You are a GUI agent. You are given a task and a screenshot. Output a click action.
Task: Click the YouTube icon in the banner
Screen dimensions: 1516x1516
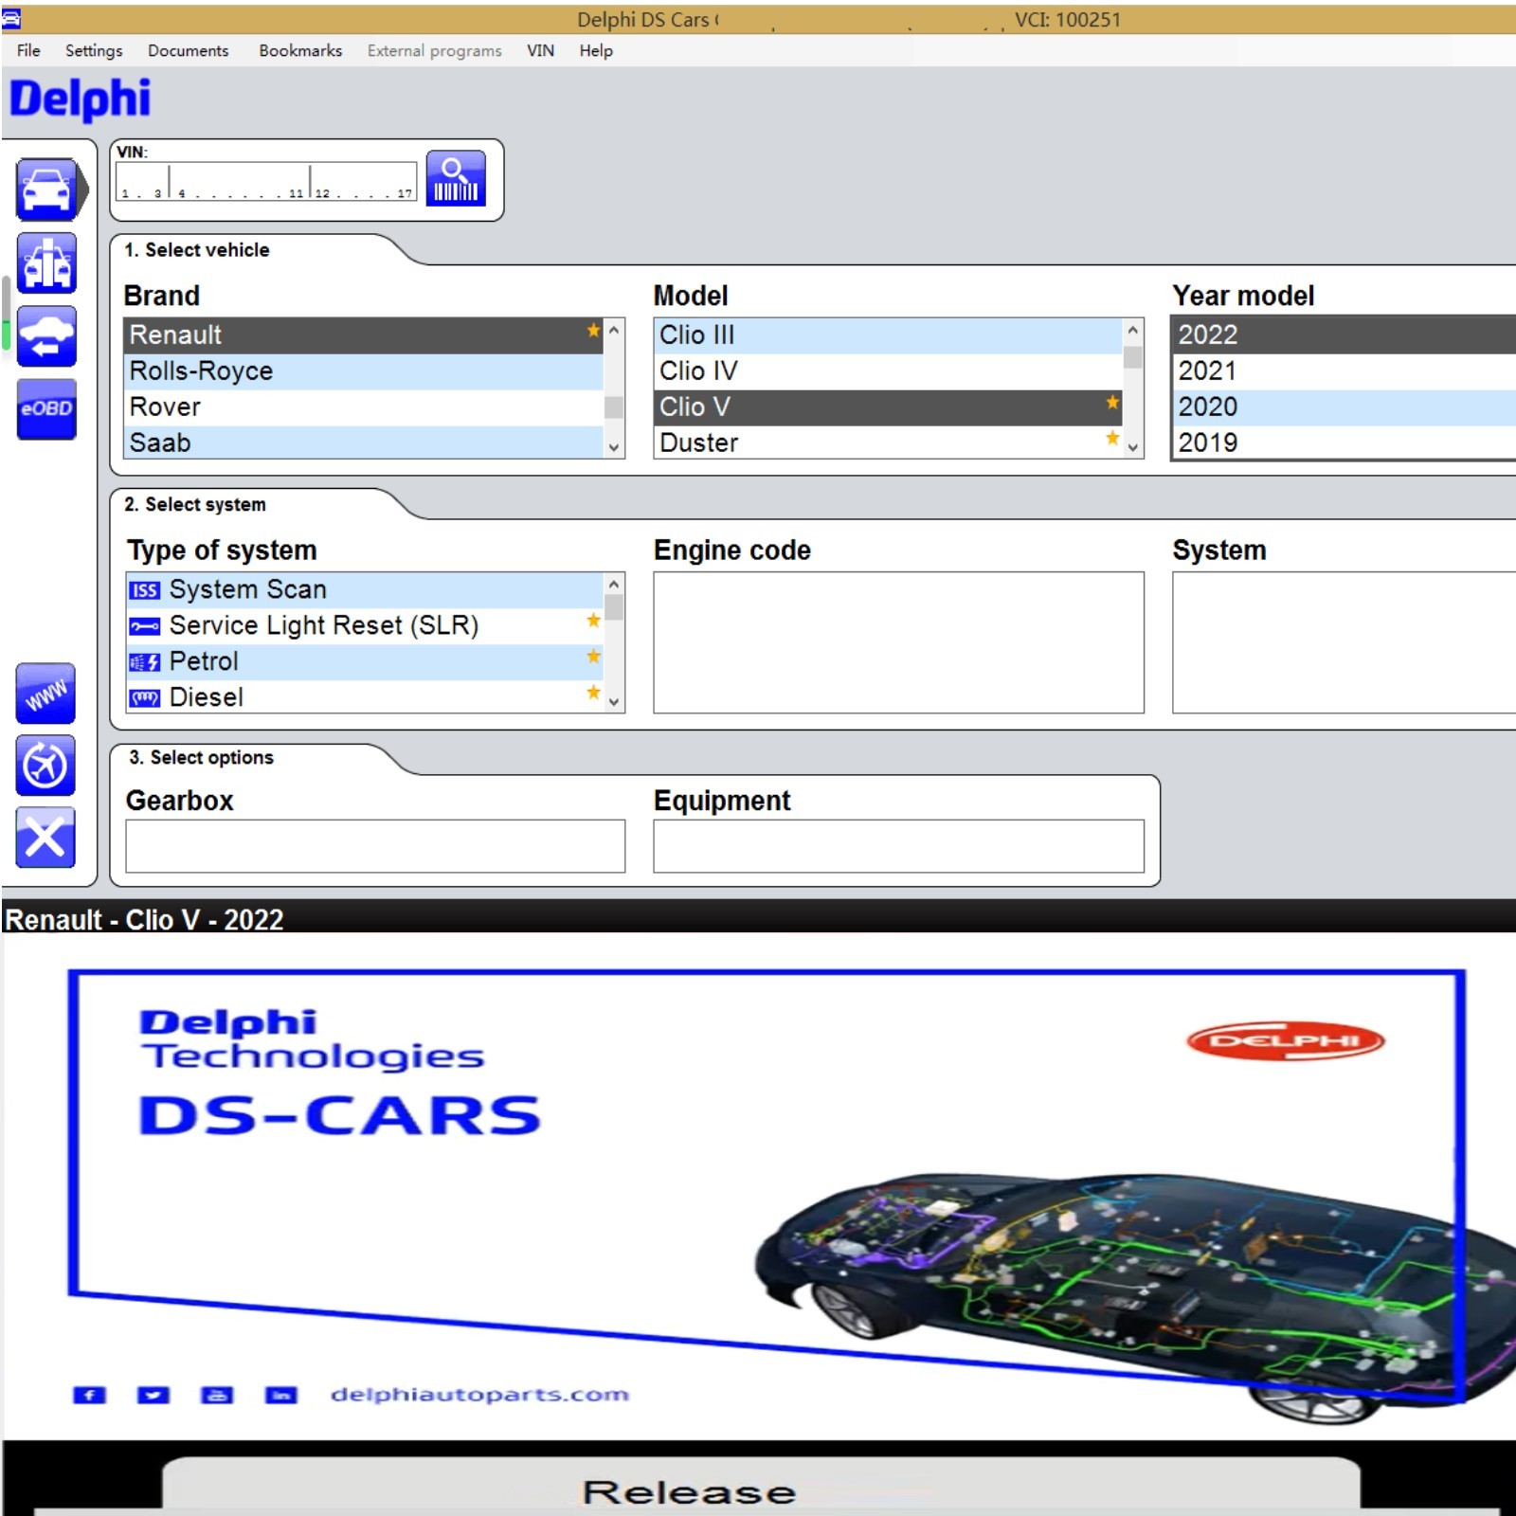pyautogui.click(x=217, y=1395)
